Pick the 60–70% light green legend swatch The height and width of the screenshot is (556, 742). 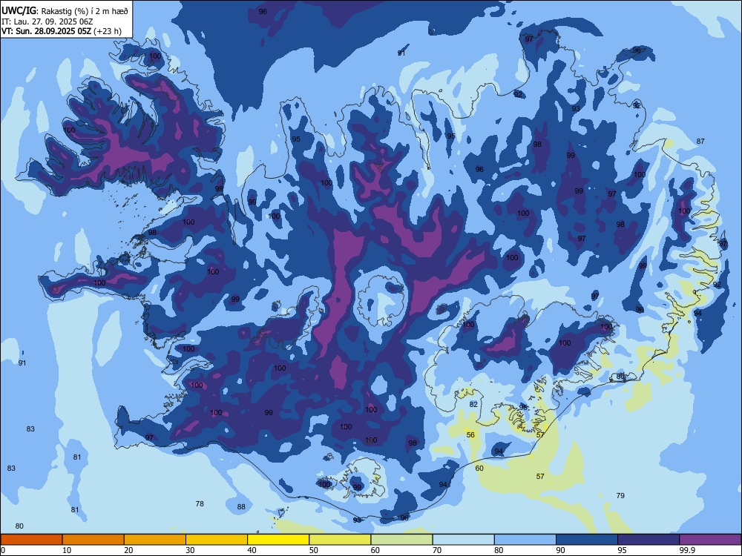click(x=401, y=540)
